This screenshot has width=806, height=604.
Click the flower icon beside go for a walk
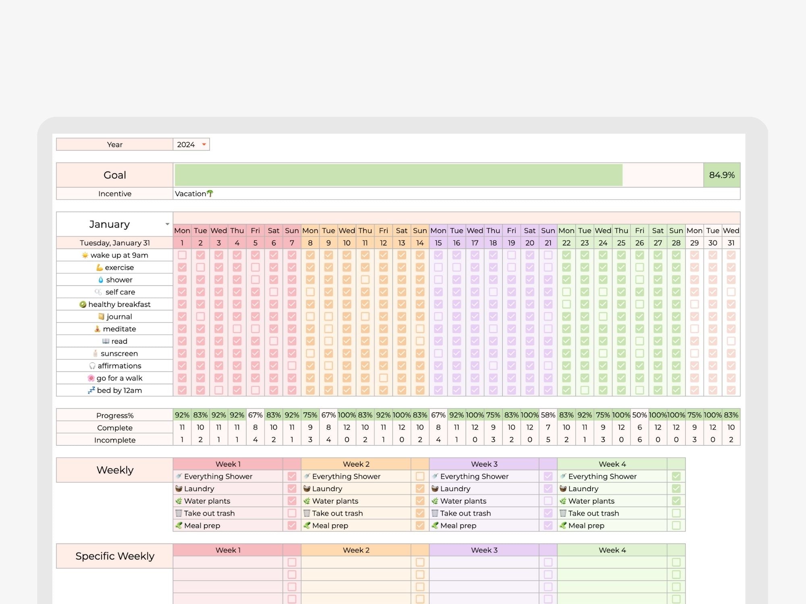click(x=91, y=378)
